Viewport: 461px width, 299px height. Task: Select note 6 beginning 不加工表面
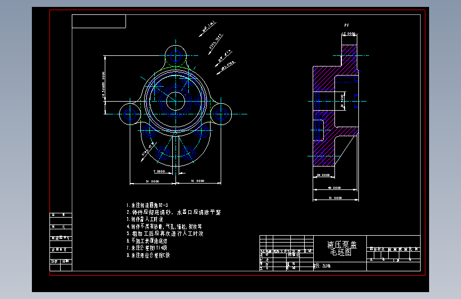(x=147, y=240)
